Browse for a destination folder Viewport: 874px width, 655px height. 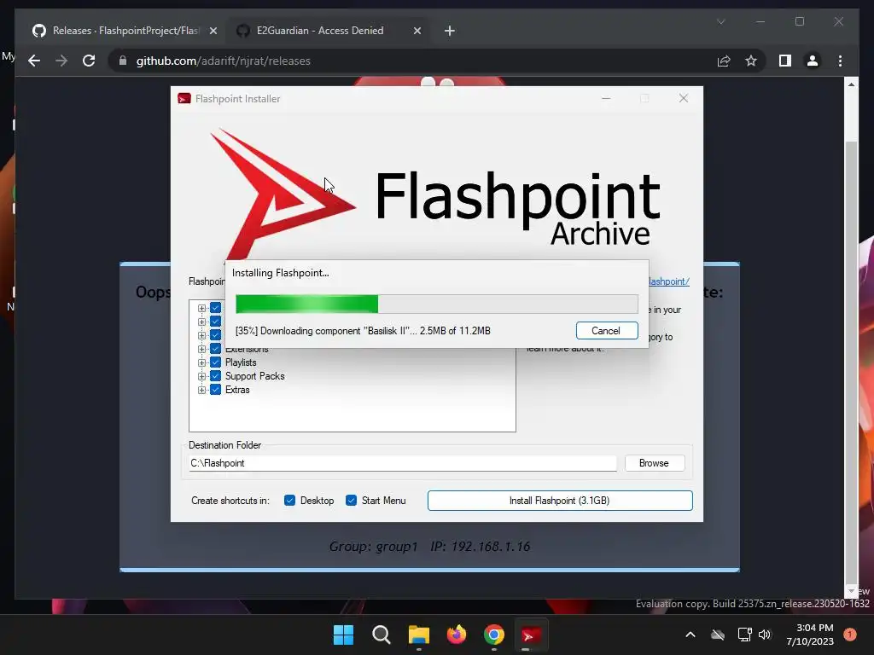pyautogui.click(x=655, y=463)
